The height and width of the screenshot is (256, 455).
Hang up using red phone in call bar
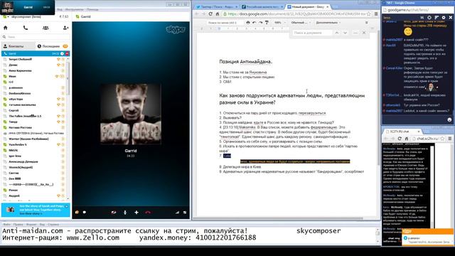click(x=148, y=213)
